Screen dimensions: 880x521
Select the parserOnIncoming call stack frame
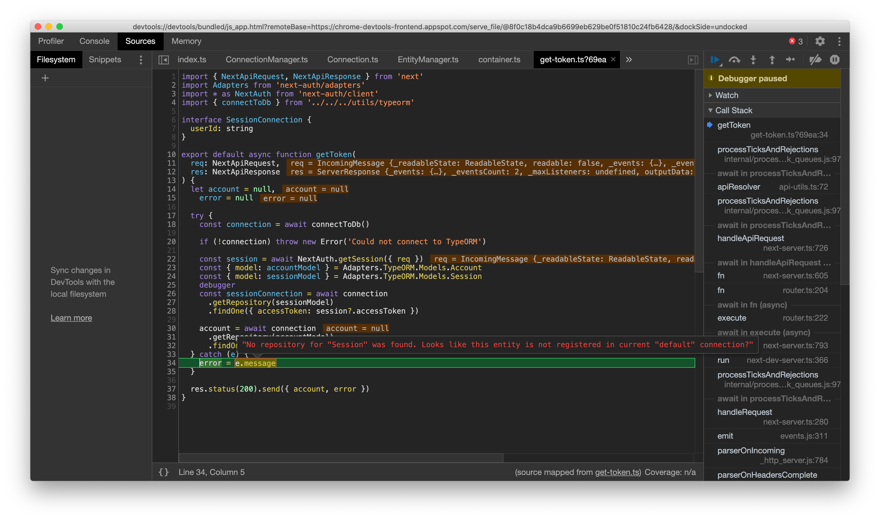[772, 455]
